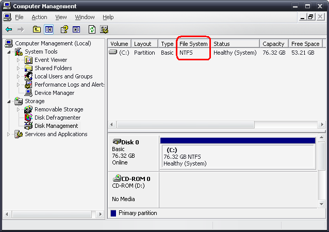Viewport: 329px width, 232px height.
Task: Expand the Shared Folders node
Action: point(19,68)
